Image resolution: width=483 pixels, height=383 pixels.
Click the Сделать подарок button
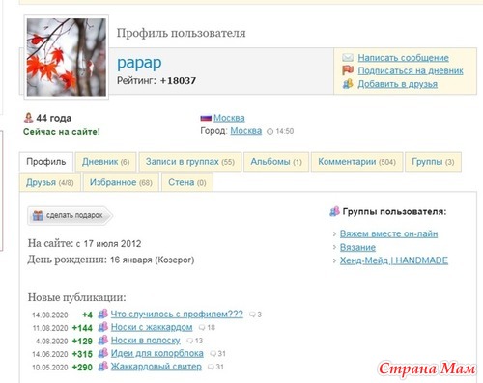[70, 215]
